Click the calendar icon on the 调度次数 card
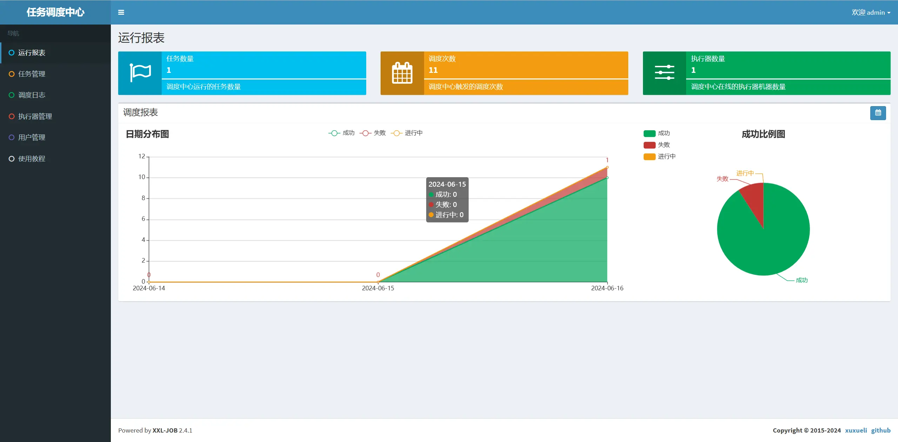Screen dimensions: 898x442 click(x=402, y=73)
